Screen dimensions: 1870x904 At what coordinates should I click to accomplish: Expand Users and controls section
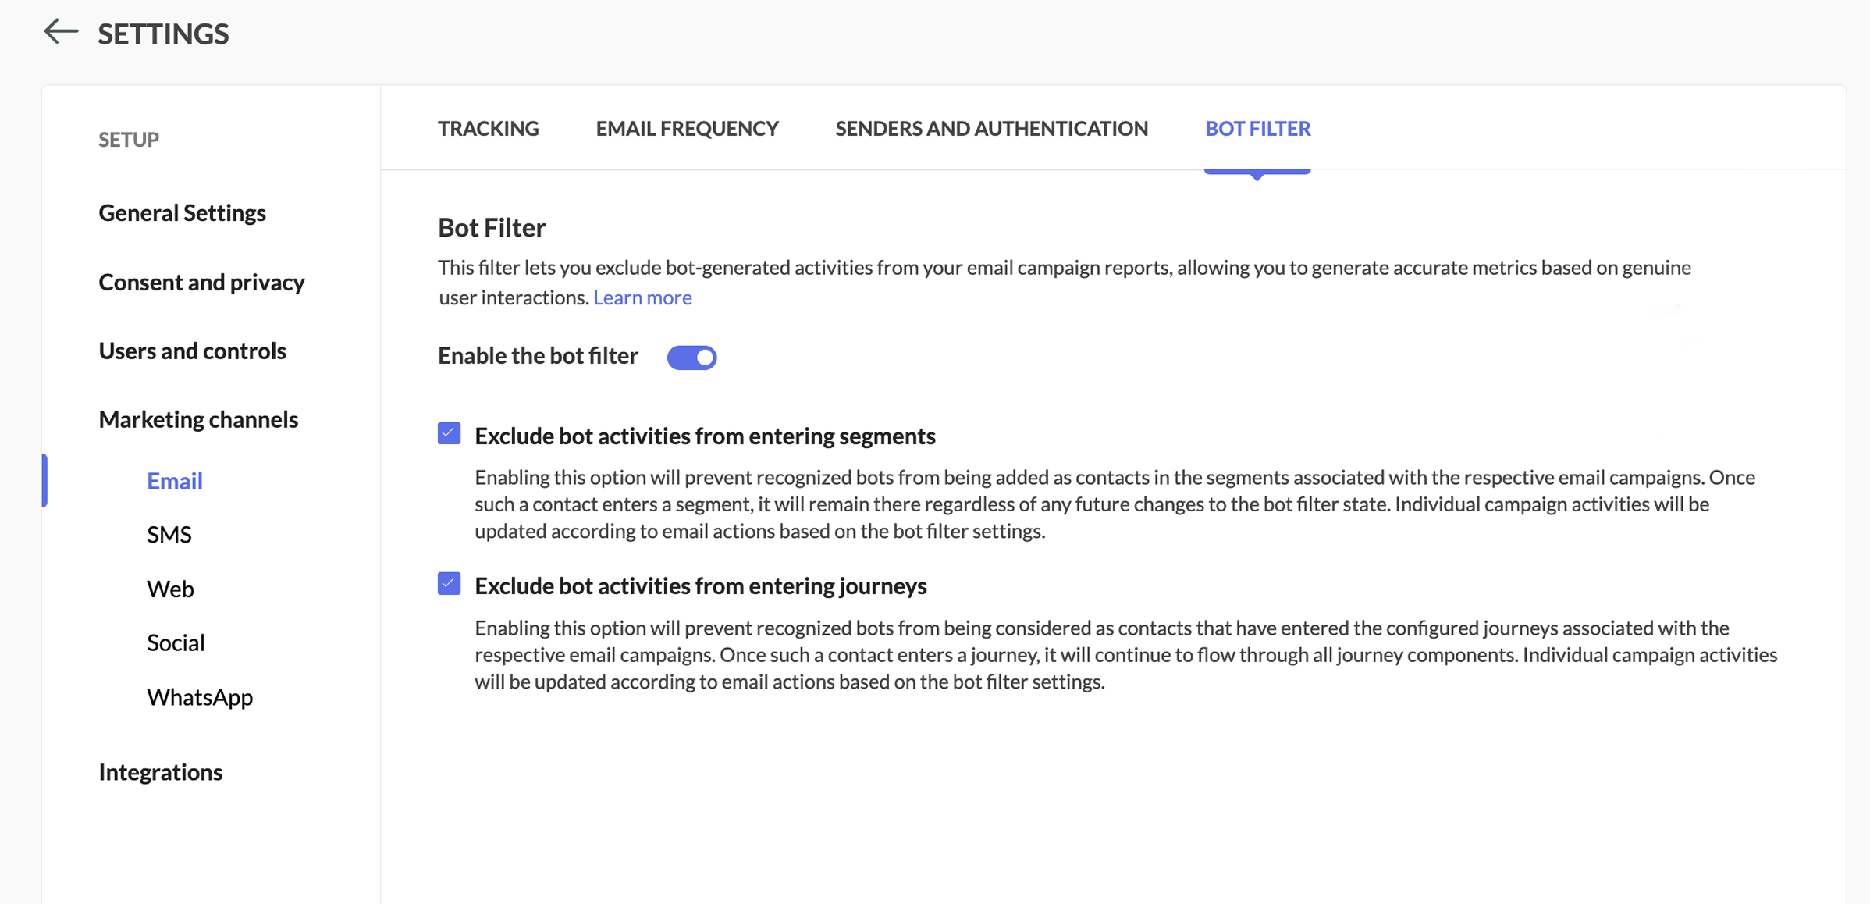click(192, 351)
